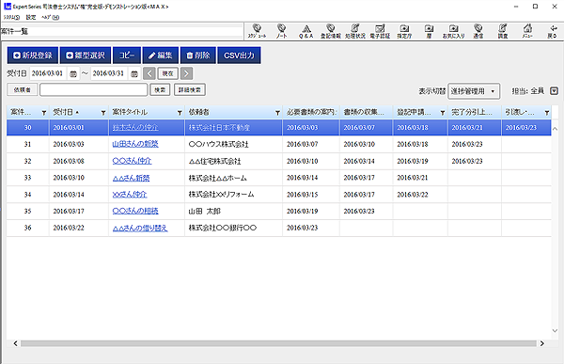Open the ××さん仲介 case link

[x=130, y=195]
